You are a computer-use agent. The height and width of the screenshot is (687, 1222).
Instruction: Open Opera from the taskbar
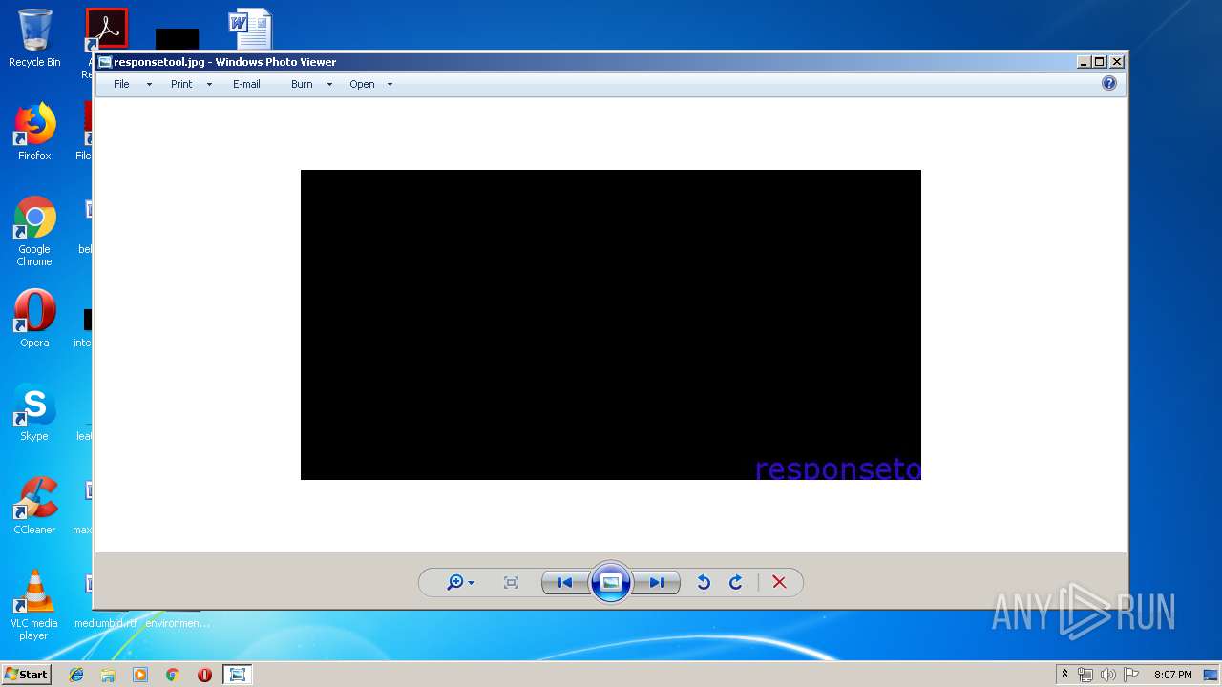204,675
